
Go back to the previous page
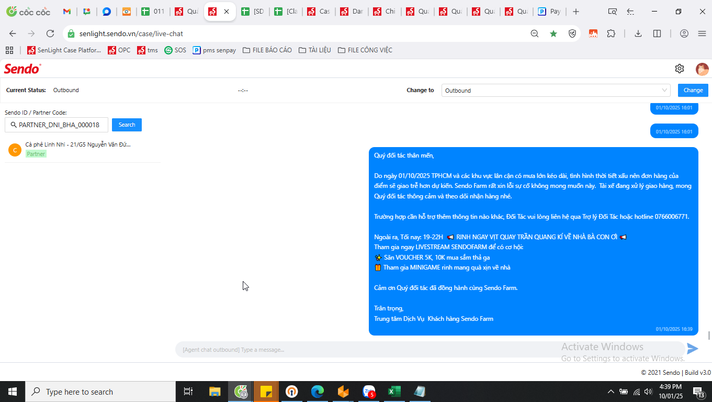coord(13,33)
